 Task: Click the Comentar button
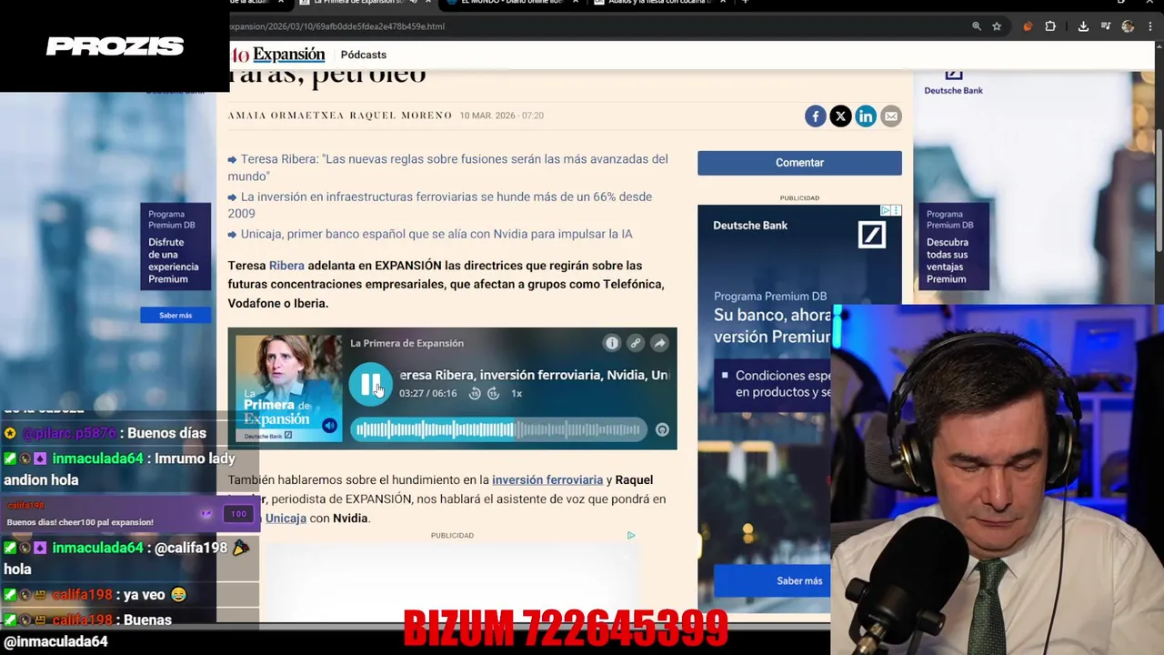coord(799,163)
